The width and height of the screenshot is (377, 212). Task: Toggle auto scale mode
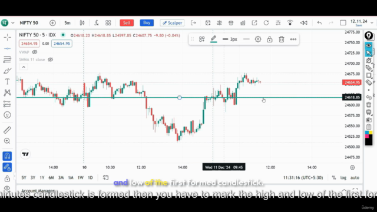tap(355, 178)
